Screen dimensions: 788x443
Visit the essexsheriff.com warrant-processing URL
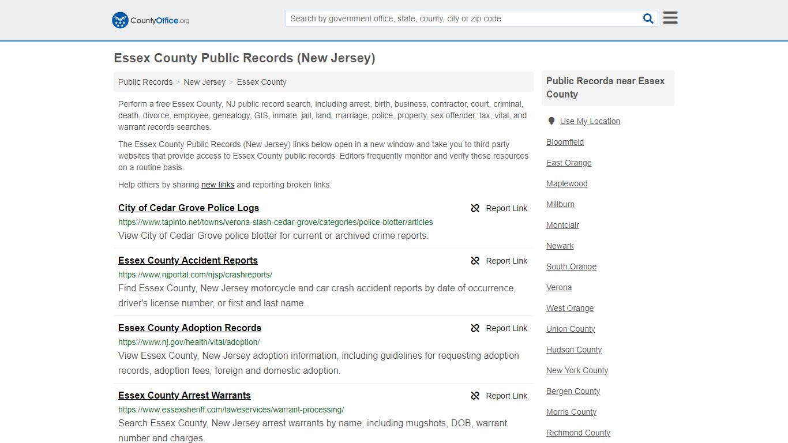(x=231, y=410)
